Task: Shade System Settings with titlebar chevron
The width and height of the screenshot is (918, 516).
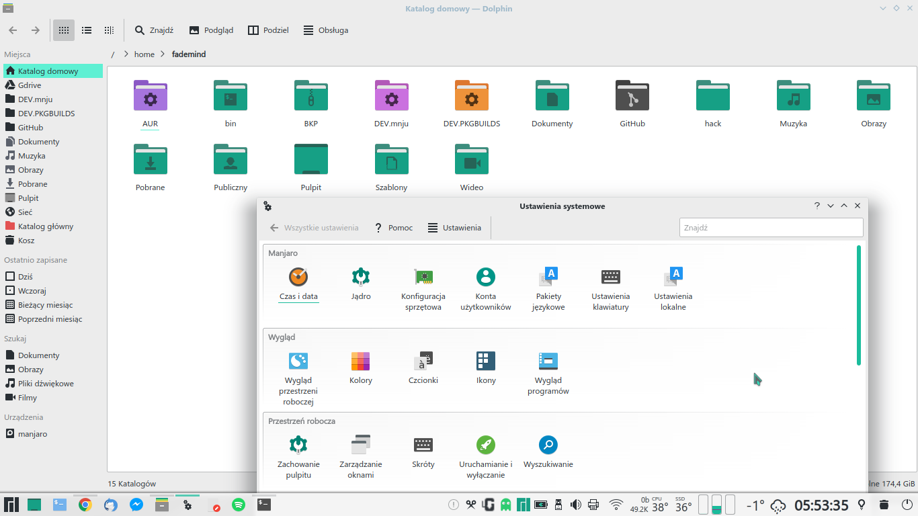Action: coord(843,206)
